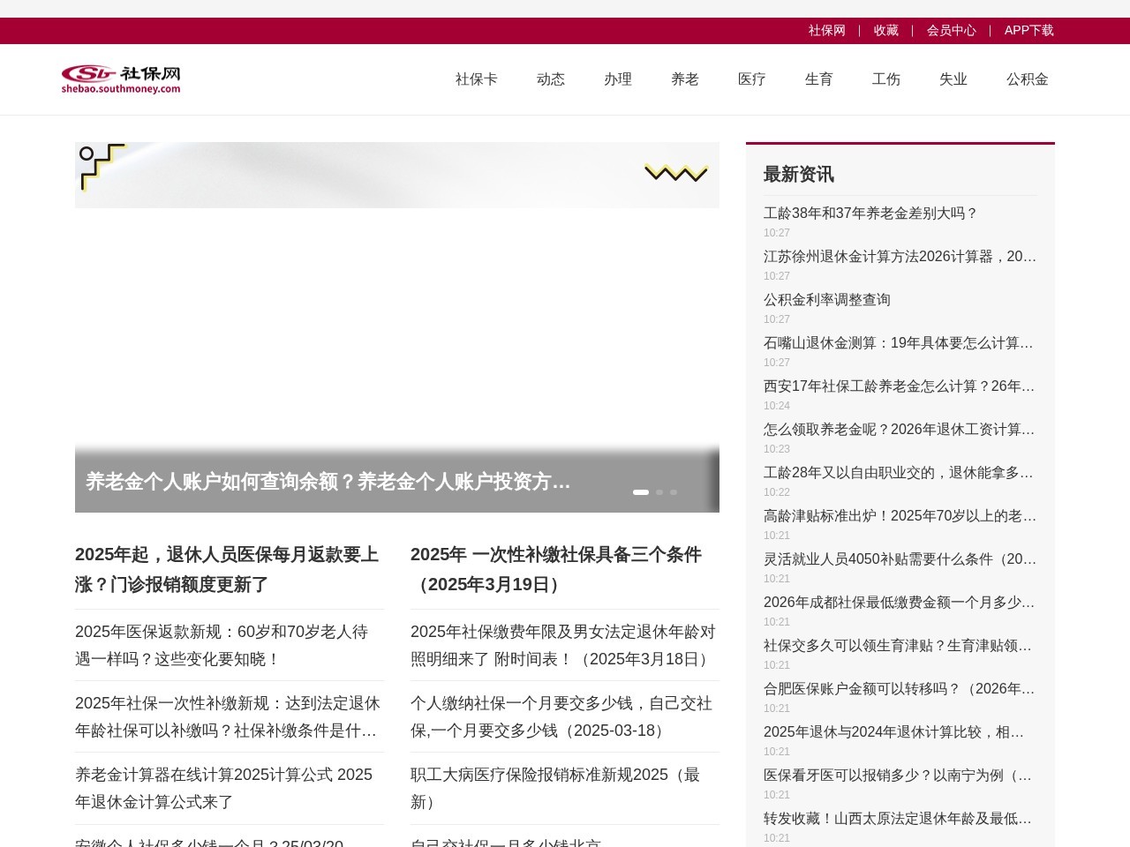Open 会员中心 in the top bar
The width and height of the screenshot is (1130, 847).
(952, 30)
